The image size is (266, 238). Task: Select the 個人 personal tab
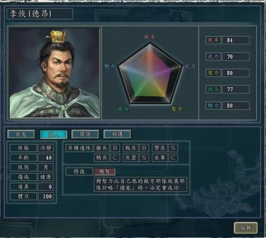tap(53, 134)
